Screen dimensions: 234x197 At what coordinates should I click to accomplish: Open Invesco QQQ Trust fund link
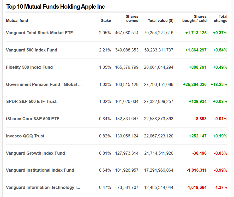point(25,136)
